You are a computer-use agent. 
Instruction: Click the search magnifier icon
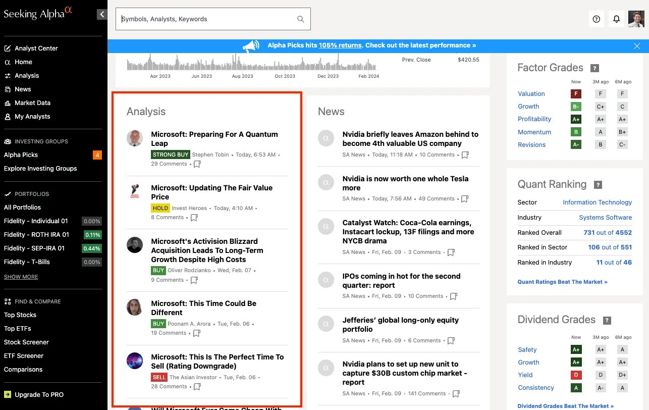[301, 19]
